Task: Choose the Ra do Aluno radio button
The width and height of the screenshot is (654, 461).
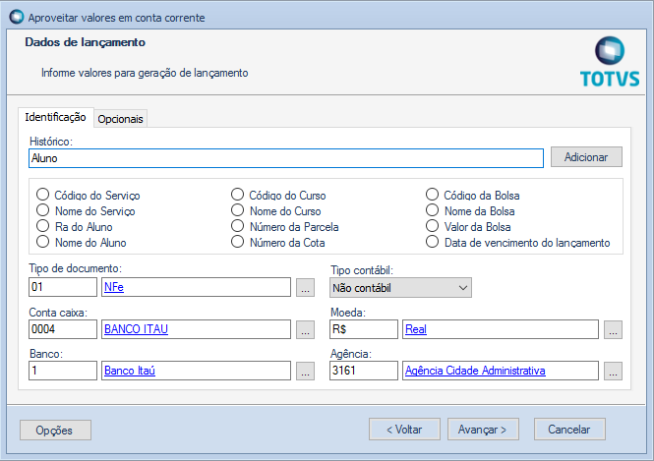Action: pyautogui.click(x=42, y=226)
